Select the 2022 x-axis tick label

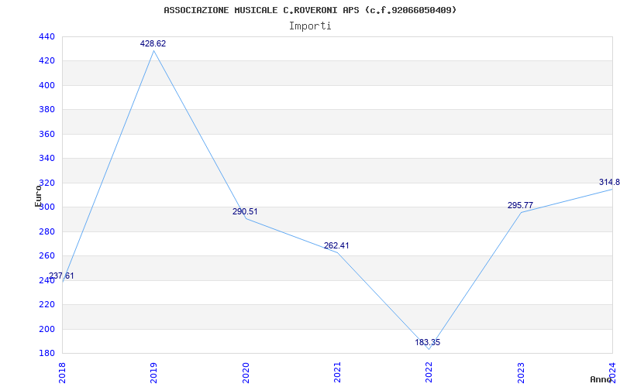(x=429, y=372)
